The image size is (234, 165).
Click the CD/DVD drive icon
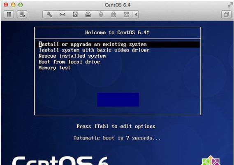coord(88,14)
